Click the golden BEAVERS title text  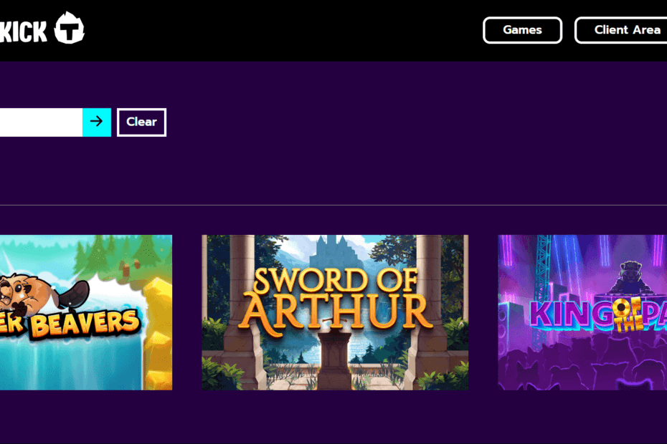point(85,325)
